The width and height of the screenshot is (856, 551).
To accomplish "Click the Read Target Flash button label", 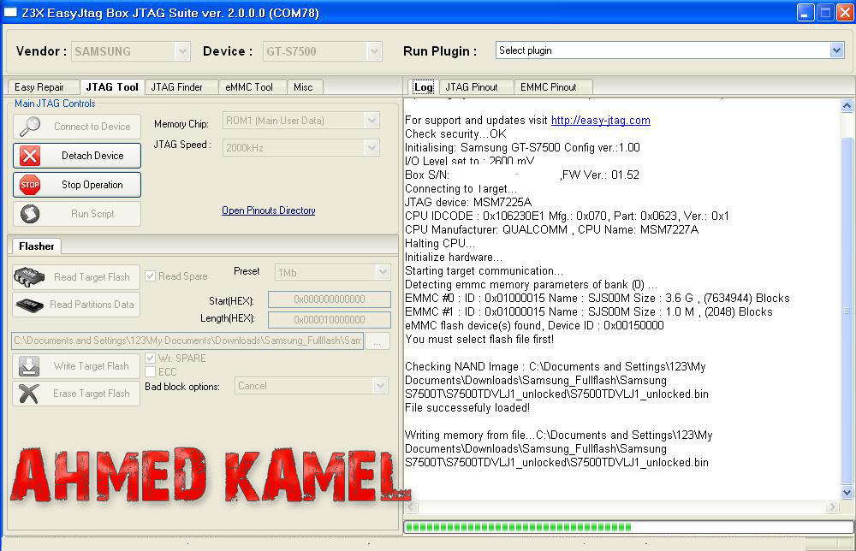I will click(92, 277).
